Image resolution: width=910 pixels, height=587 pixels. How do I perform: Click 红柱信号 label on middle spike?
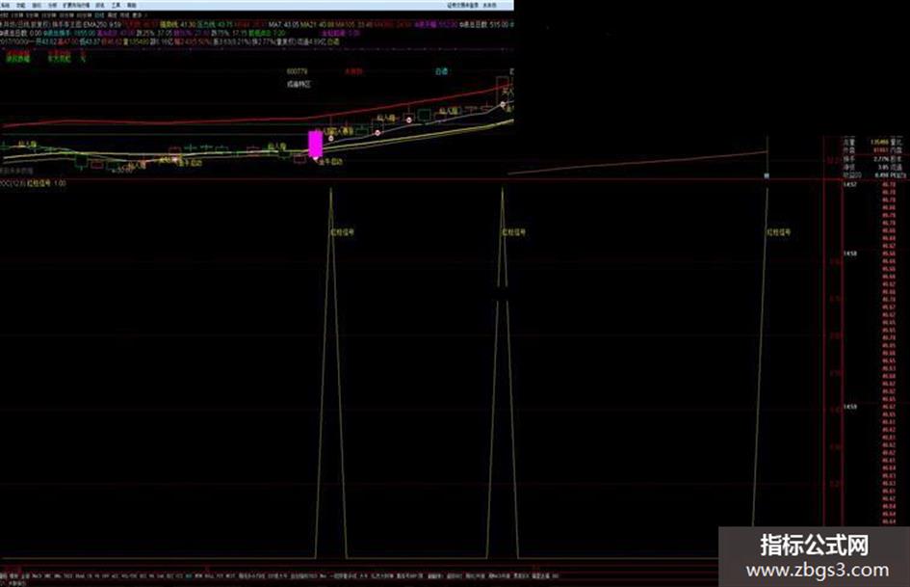513,232
